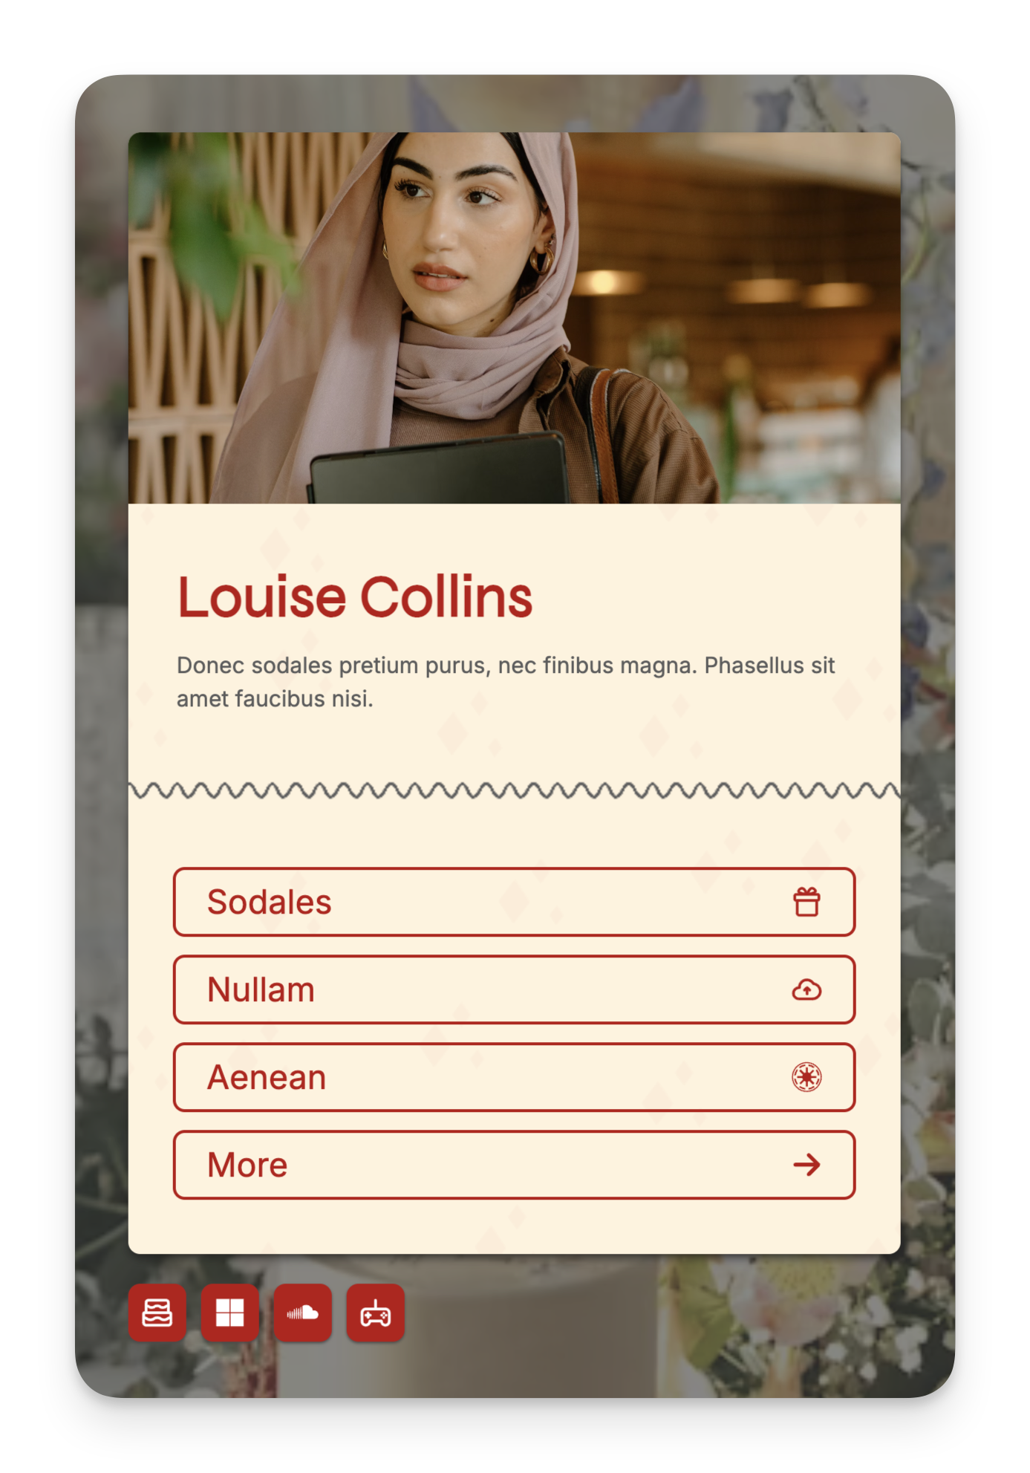Open the Windows logo icon link

[229, 1313]
